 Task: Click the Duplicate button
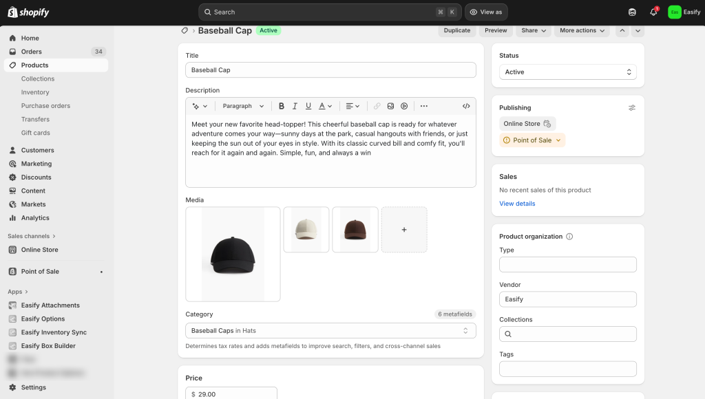pos(456,30)
